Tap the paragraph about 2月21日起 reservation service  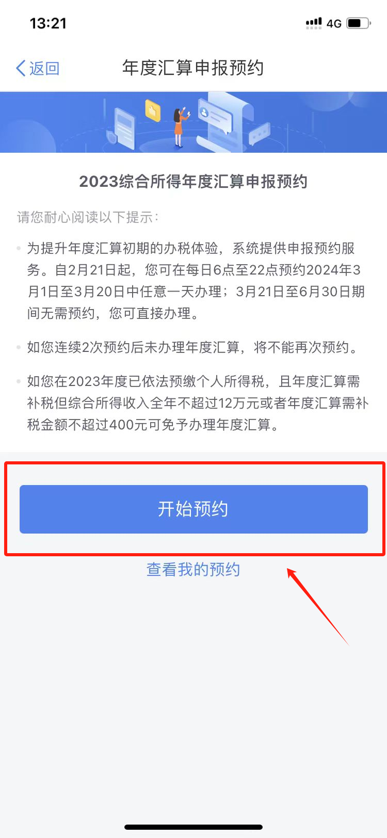click(196, 281)
